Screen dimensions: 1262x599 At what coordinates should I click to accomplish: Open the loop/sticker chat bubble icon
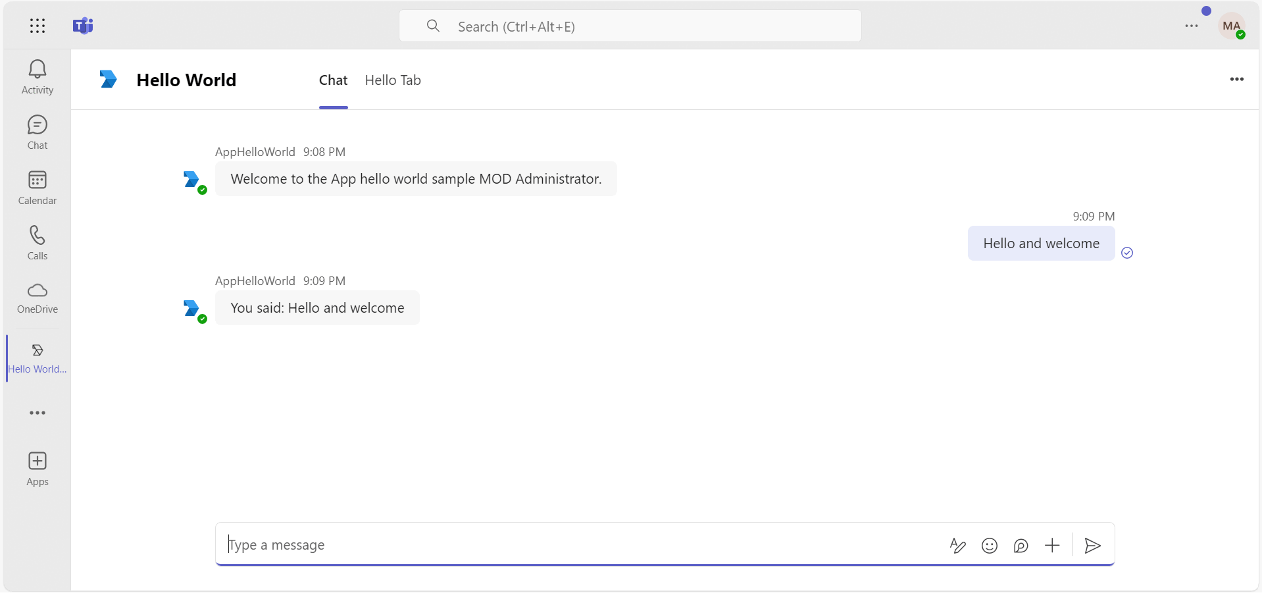[x=1021, y=546]
